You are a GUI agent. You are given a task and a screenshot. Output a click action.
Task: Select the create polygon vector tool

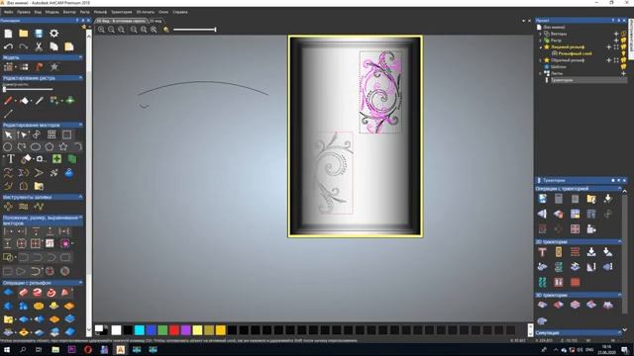[50, 147]
